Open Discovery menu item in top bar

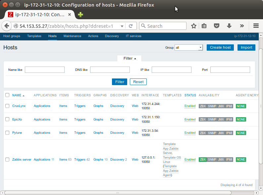(x=112, y=36)
